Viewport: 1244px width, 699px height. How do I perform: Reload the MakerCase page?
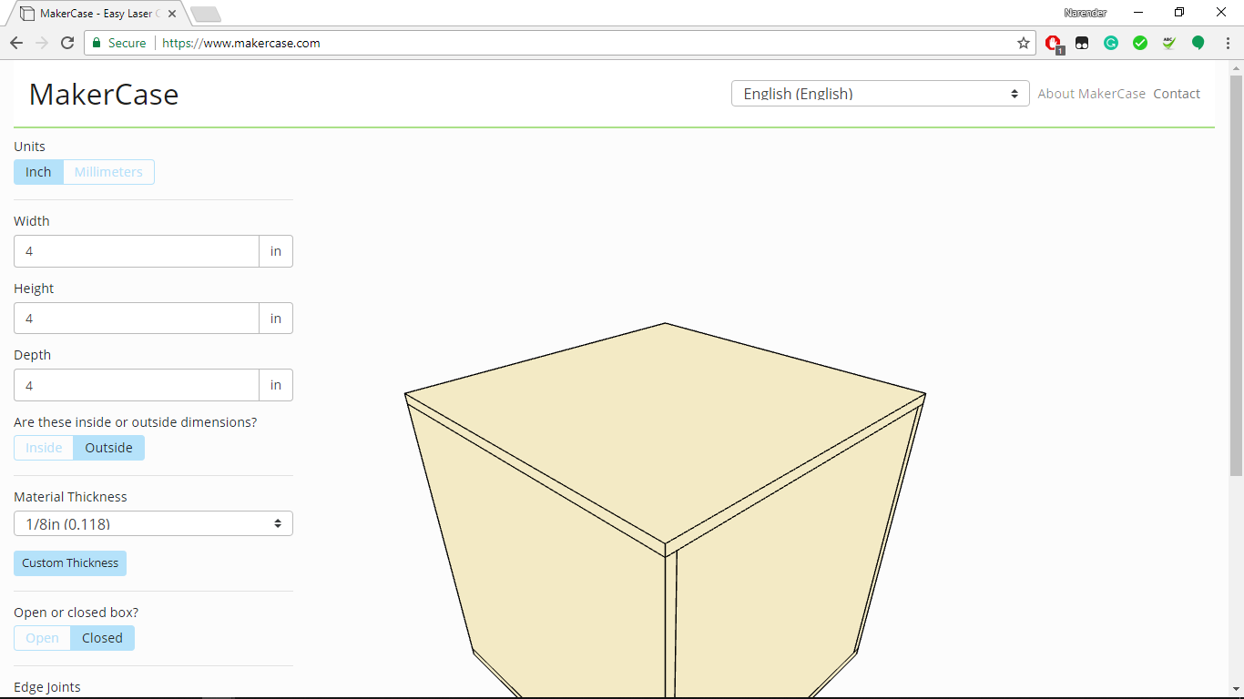point(67,43)
